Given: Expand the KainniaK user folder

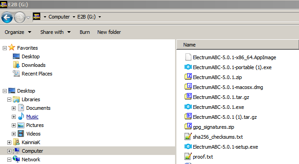Looking at the screenshot, I should (x=9, y=142).
